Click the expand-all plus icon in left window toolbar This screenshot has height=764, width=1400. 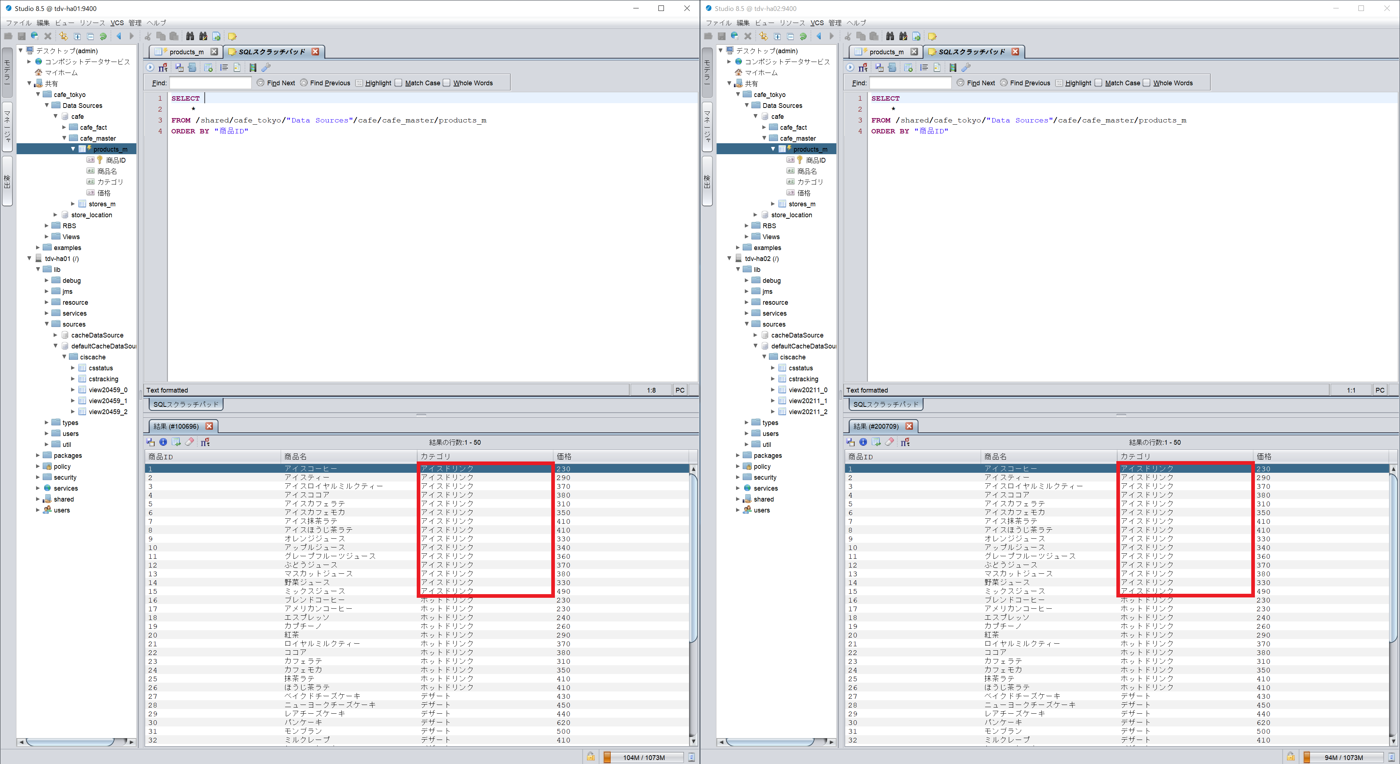coord(77,36)
